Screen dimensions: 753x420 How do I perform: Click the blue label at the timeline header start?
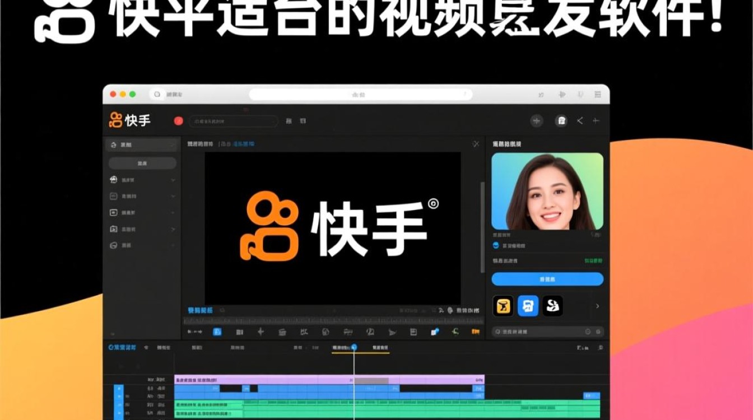coord(122,348)
